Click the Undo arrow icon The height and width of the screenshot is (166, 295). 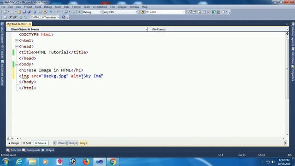(x=51, y=12)
